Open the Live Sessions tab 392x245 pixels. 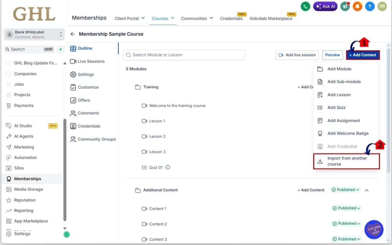(87, 61)
